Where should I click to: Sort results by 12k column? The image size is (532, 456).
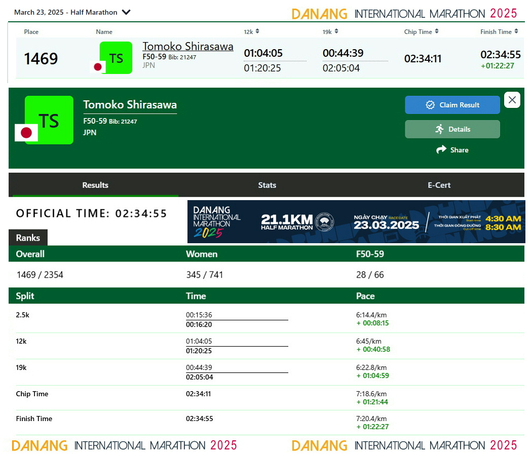click(x=251, y=31)
